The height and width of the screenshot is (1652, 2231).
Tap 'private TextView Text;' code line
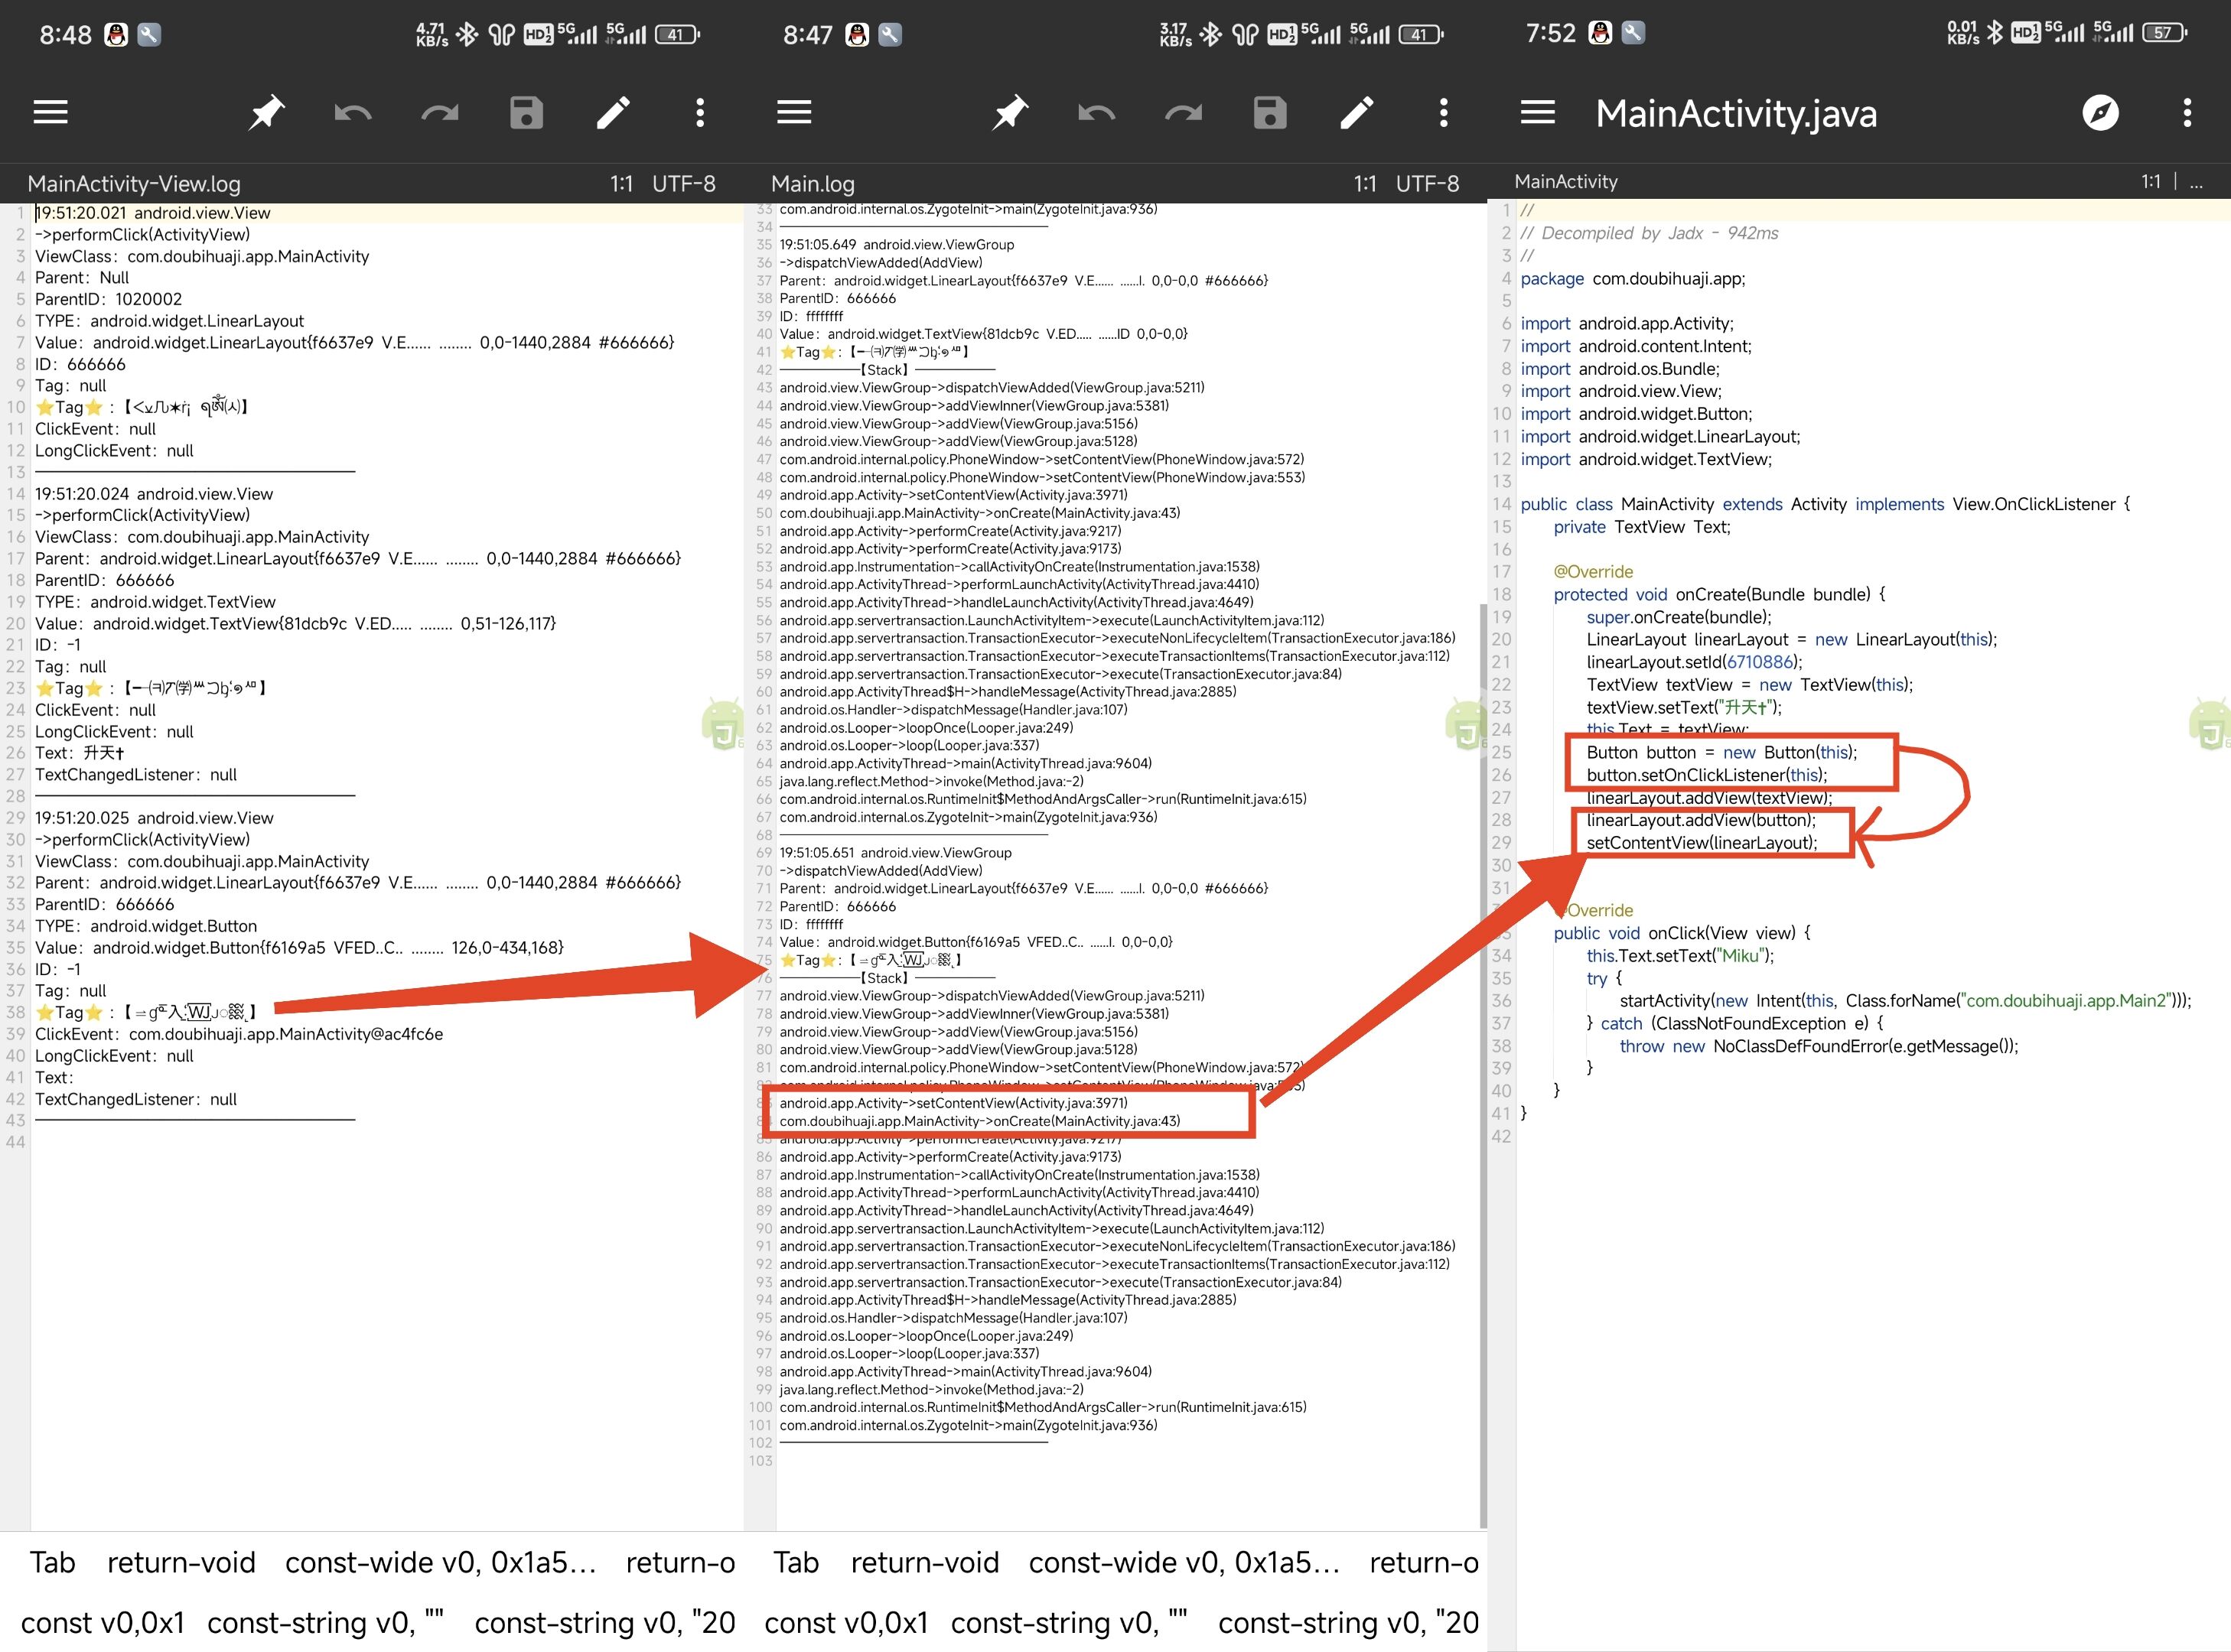(x=1642, y=527)
